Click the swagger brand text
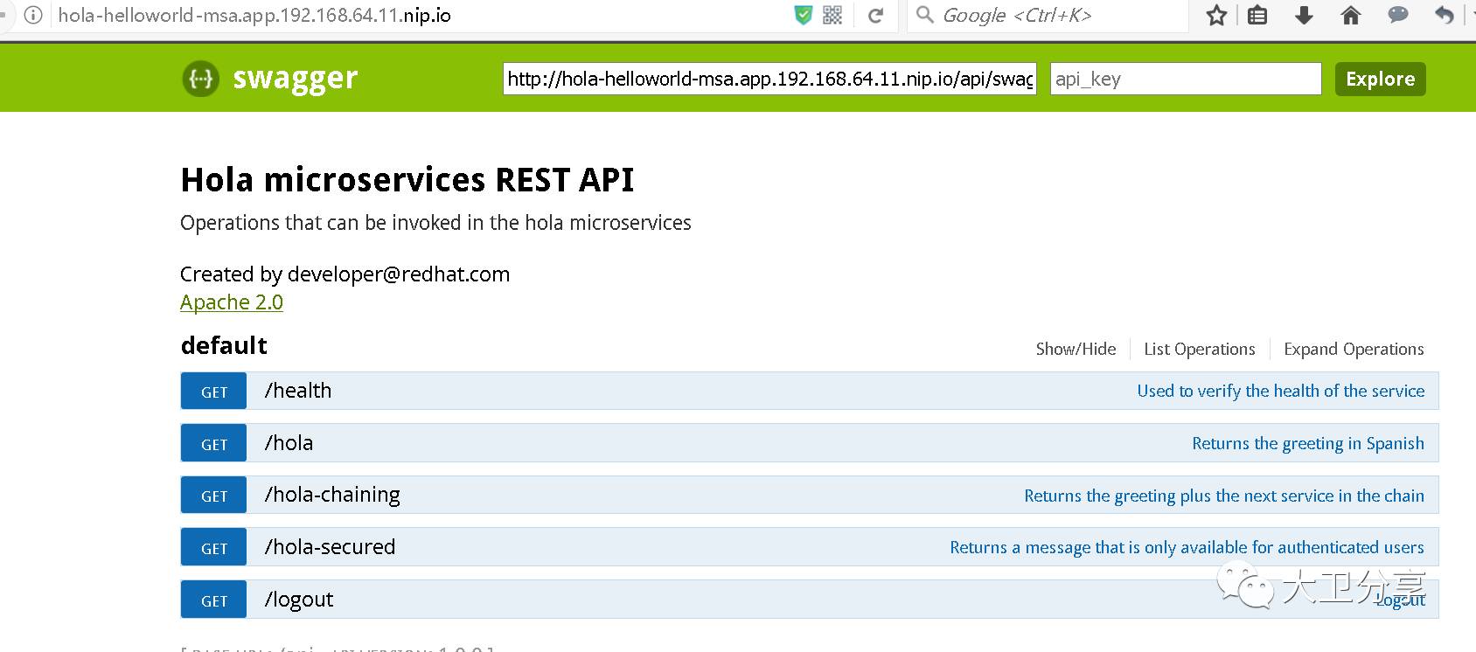The image size is (1476, 652). pyautogui.click(x=296, y=79)
